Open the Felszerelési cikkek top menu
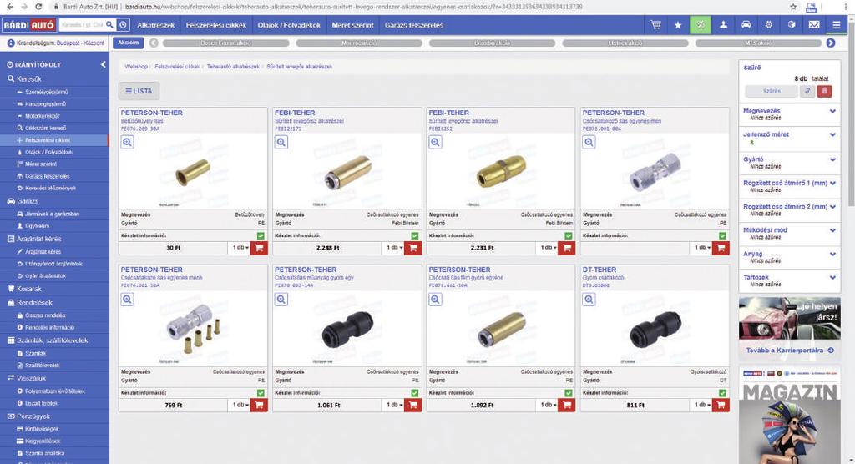 click(216, 25)
